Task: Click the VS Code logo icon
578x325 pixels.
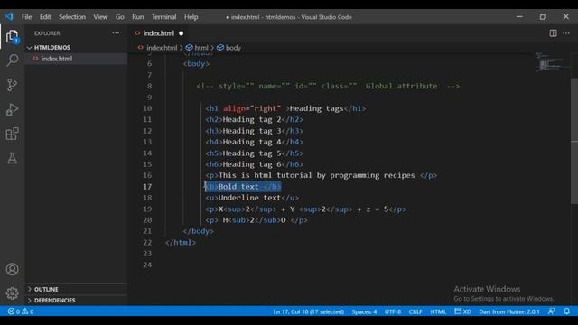Action: (x=9, y=17)
